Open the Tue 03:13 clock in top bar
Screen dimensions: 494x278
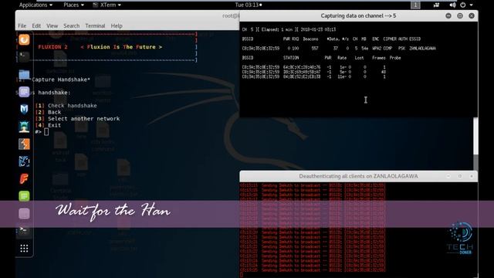pos(249,5)
